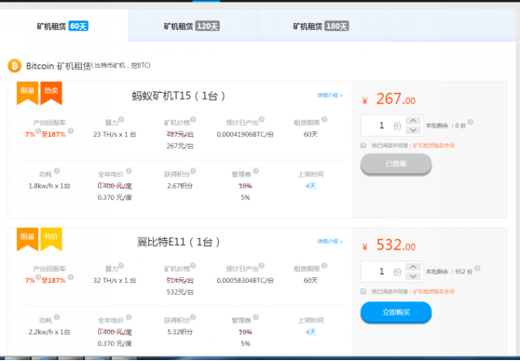The height and width of the screenshot is (361, 520).
Task: Check contract agreement box under ¥532.00
Action: pyautogui.click(x=363, y=291)
